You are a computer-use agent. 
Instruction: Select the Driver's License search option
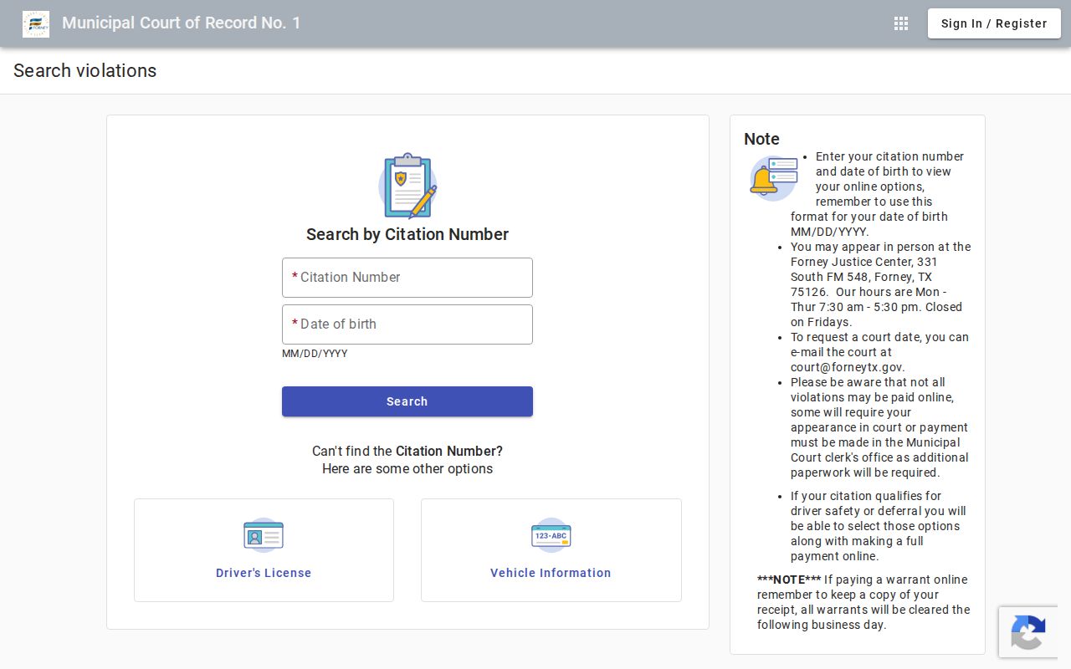click(x=264, y=550)
